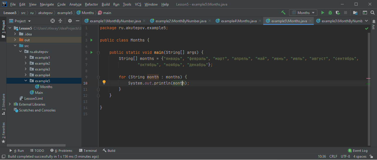Click the tool windows toggle in status bar corner
The image size is (377, 160).
click(3, 156)
